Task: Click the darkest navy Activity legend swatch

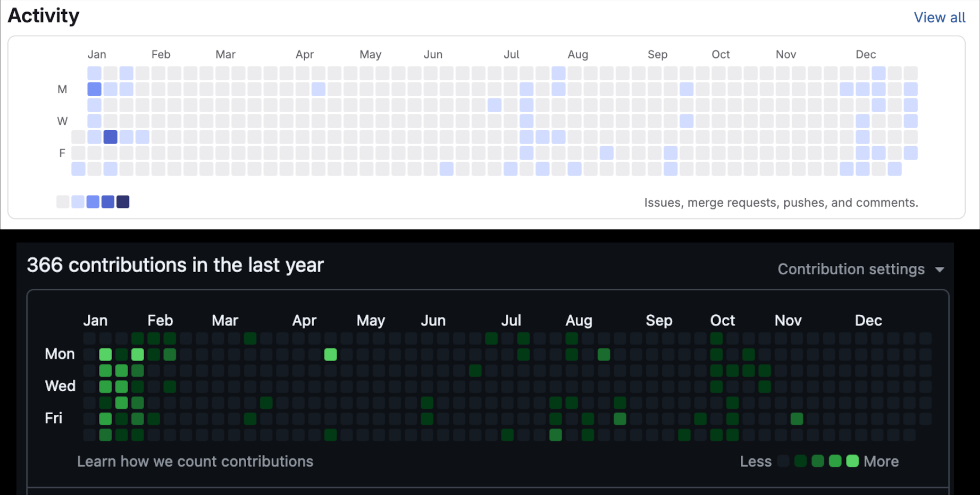Action: pyautogui.click(x=123, y=202)
